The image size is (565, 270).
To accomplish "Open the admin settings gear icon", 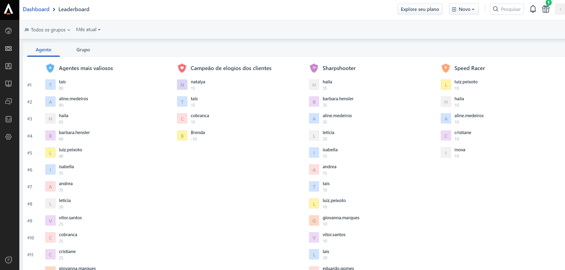I will point(8,137).
